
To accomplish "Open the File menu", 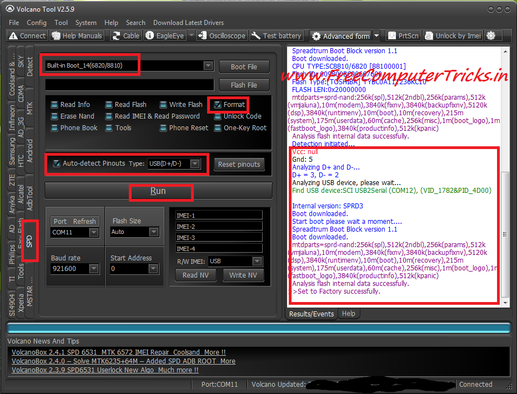I will (14, 23).
